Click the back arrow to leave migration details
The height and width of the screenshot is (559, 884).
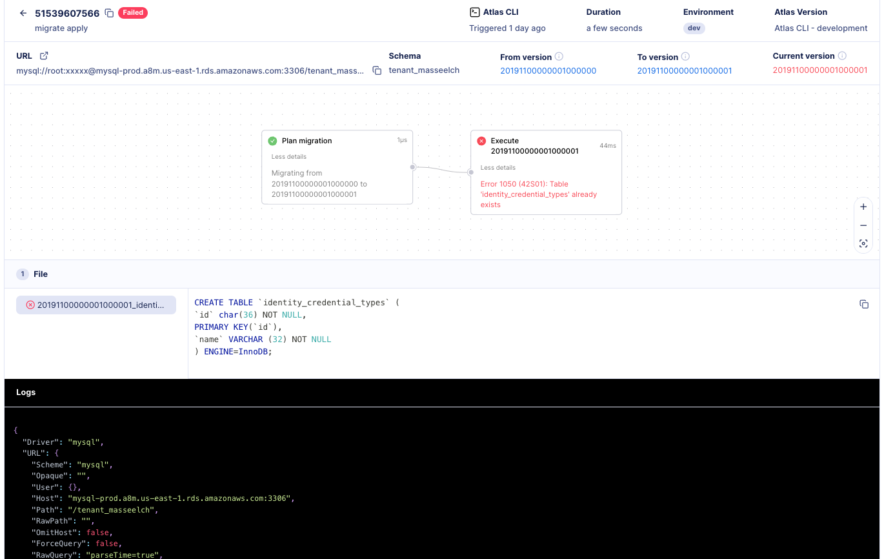[23, 13]
